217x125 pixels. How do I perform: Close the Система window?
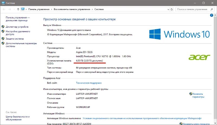pyautogui.click(x=212, y=3)
